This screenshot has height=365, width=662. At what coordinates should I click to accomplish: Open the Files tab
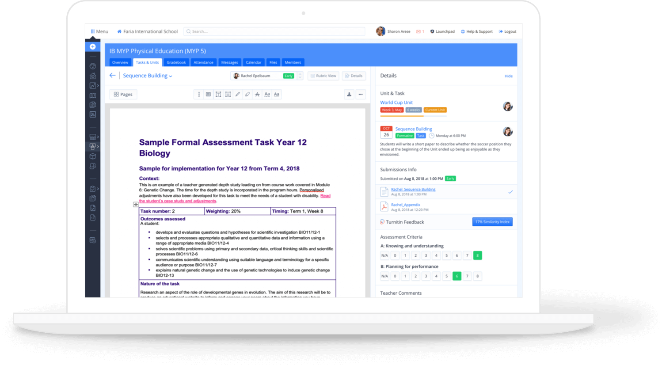tap(273, 62)
